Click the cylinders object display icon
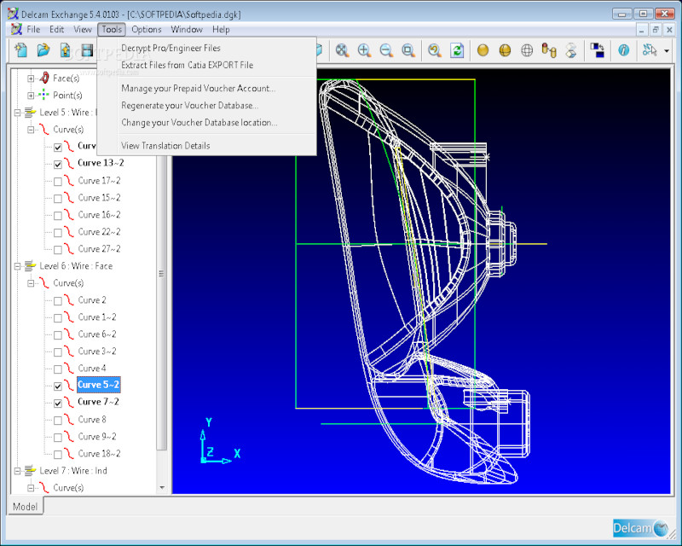This screenshot has width=682, height=546. click(x=549, y=50)
